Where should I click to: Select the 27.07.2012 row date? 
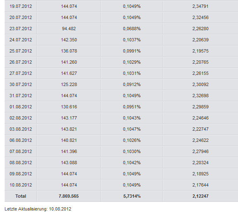coord(21,74)
